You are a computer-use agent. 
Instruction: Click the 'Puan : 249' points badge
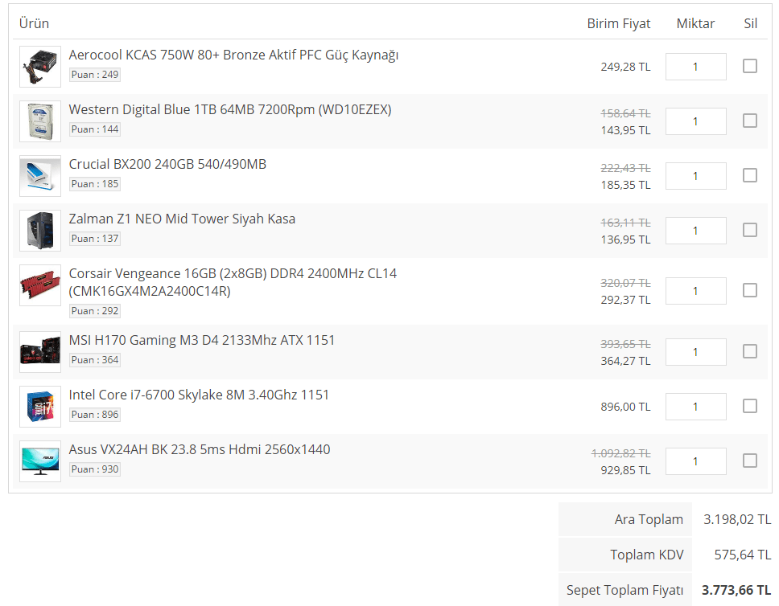click(x=95, y=75)
